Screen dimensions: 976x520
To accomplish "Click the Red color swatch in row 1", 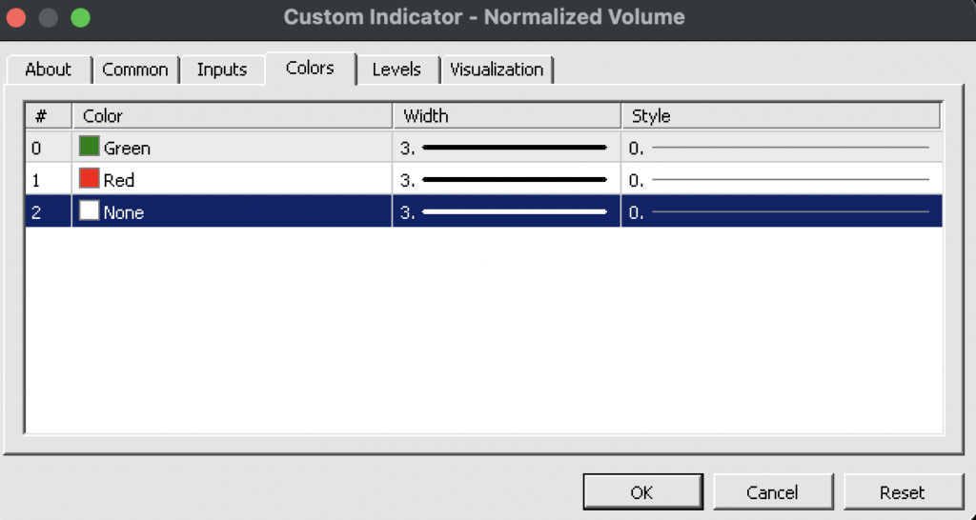I will point(90,179).
